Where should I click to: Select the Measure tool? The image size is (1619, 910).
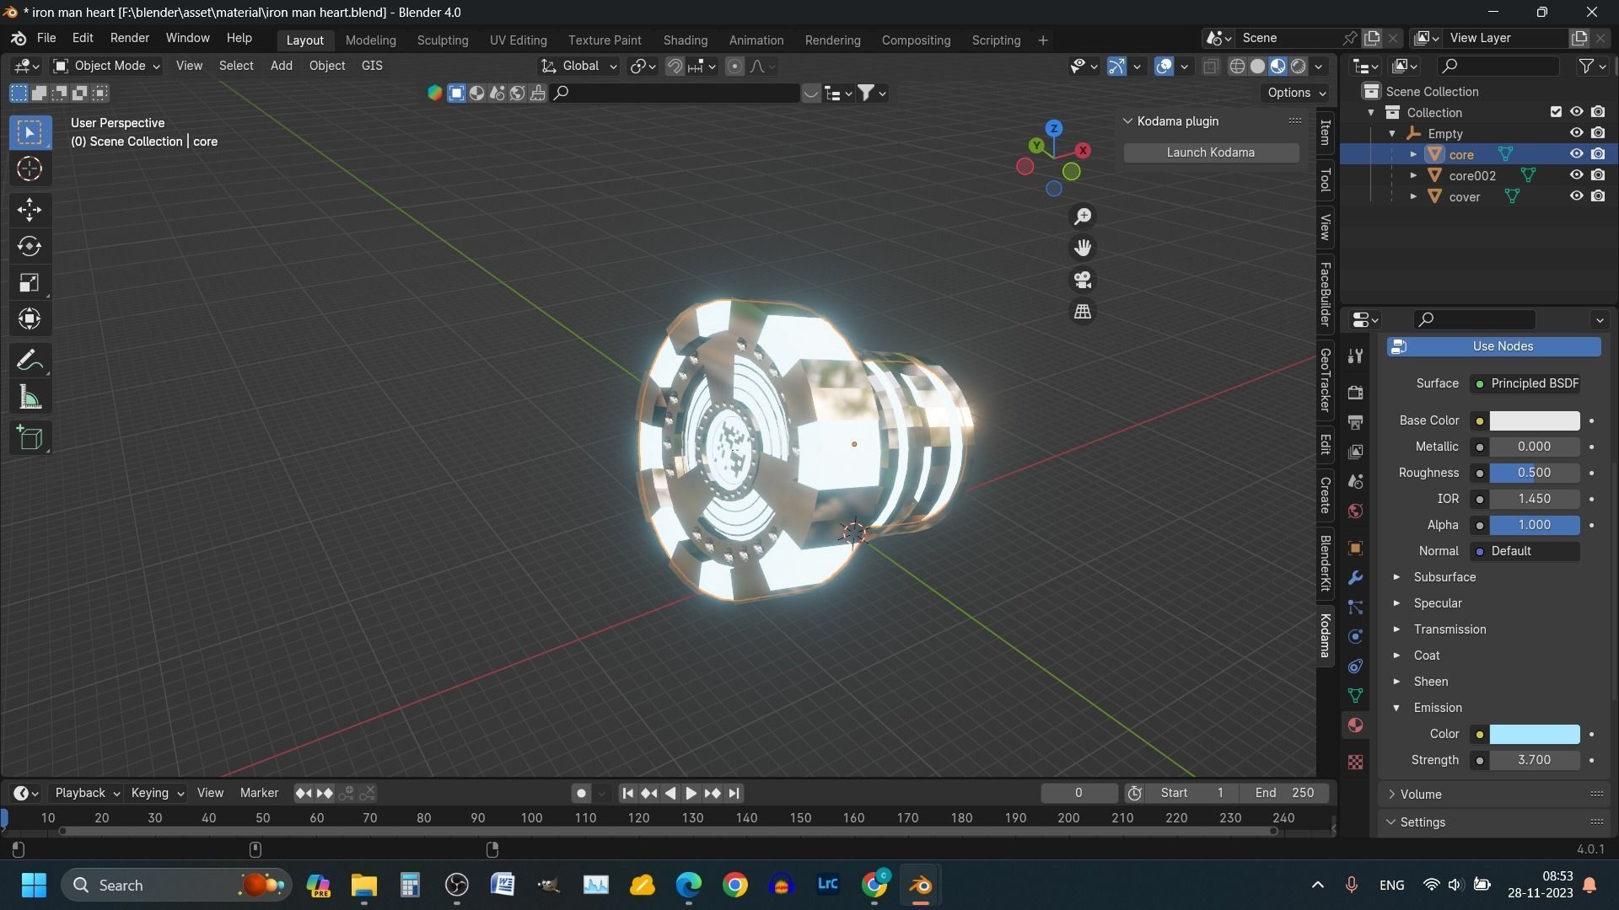(x=30, y=398)
